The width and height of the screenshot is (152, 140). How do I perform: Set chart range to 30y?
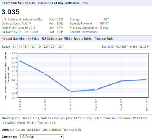point(60,47)
